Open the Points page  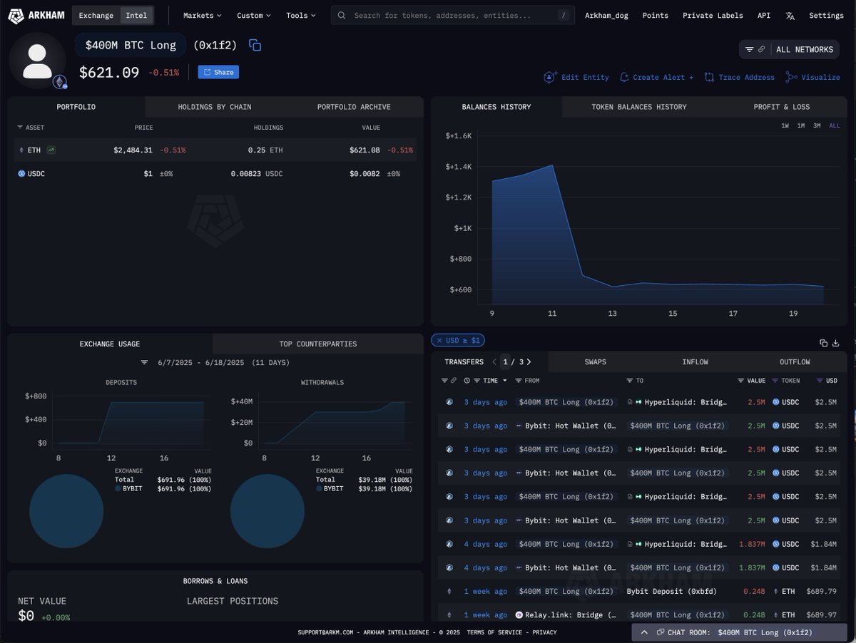[656, 16]
